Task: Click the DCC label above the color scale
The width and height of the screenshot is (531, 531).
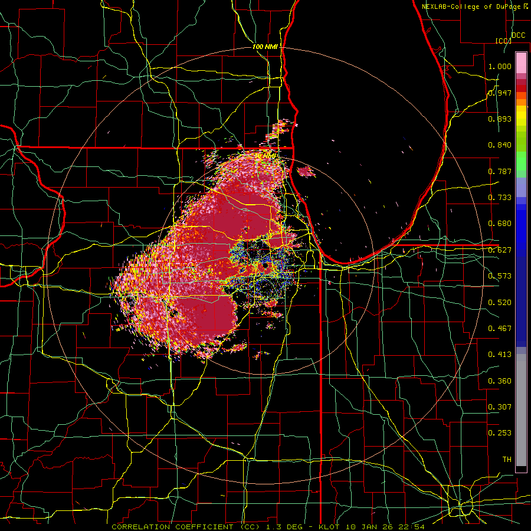Action: point(518,35)
